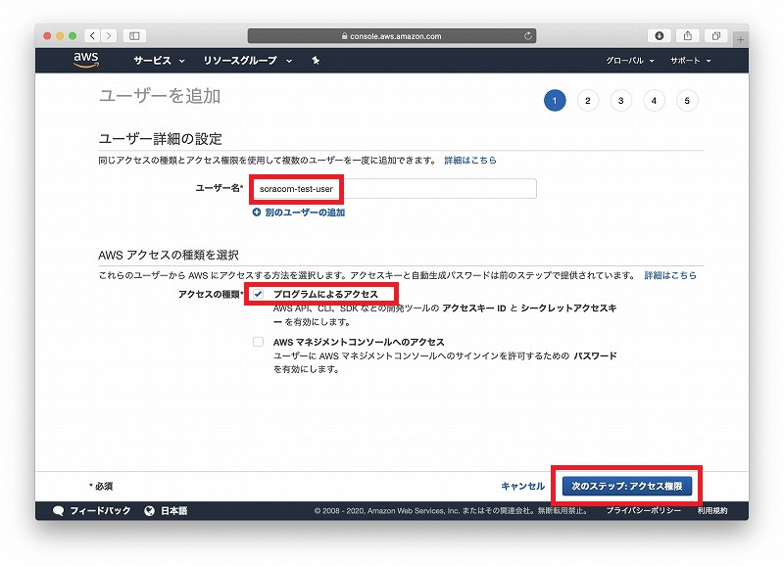The width and height of the screenshot is (784, 567).
Task: Expand the リソースグループ dropdown menu
Action: [248, 61]
